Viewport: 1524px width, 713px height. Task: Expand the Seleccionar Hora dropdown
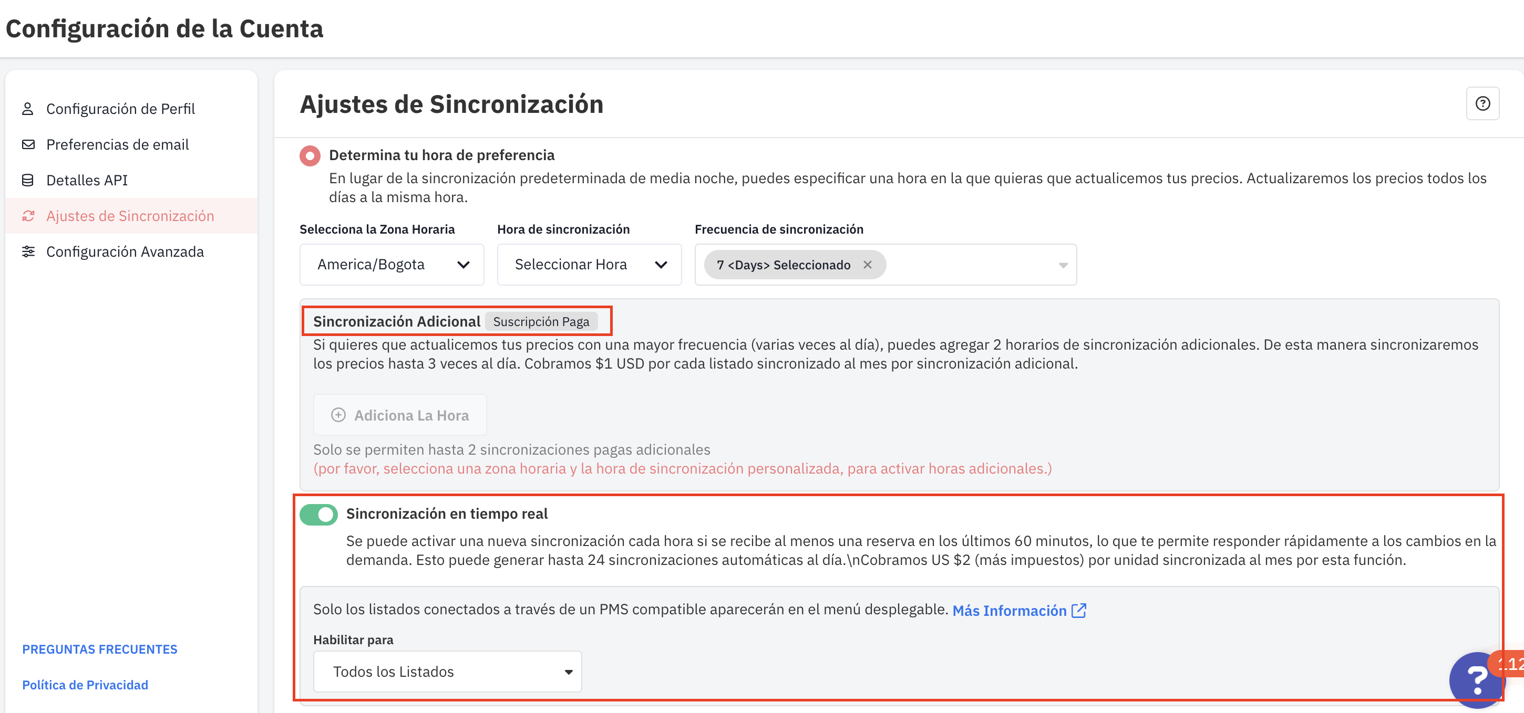click(589, 265)
